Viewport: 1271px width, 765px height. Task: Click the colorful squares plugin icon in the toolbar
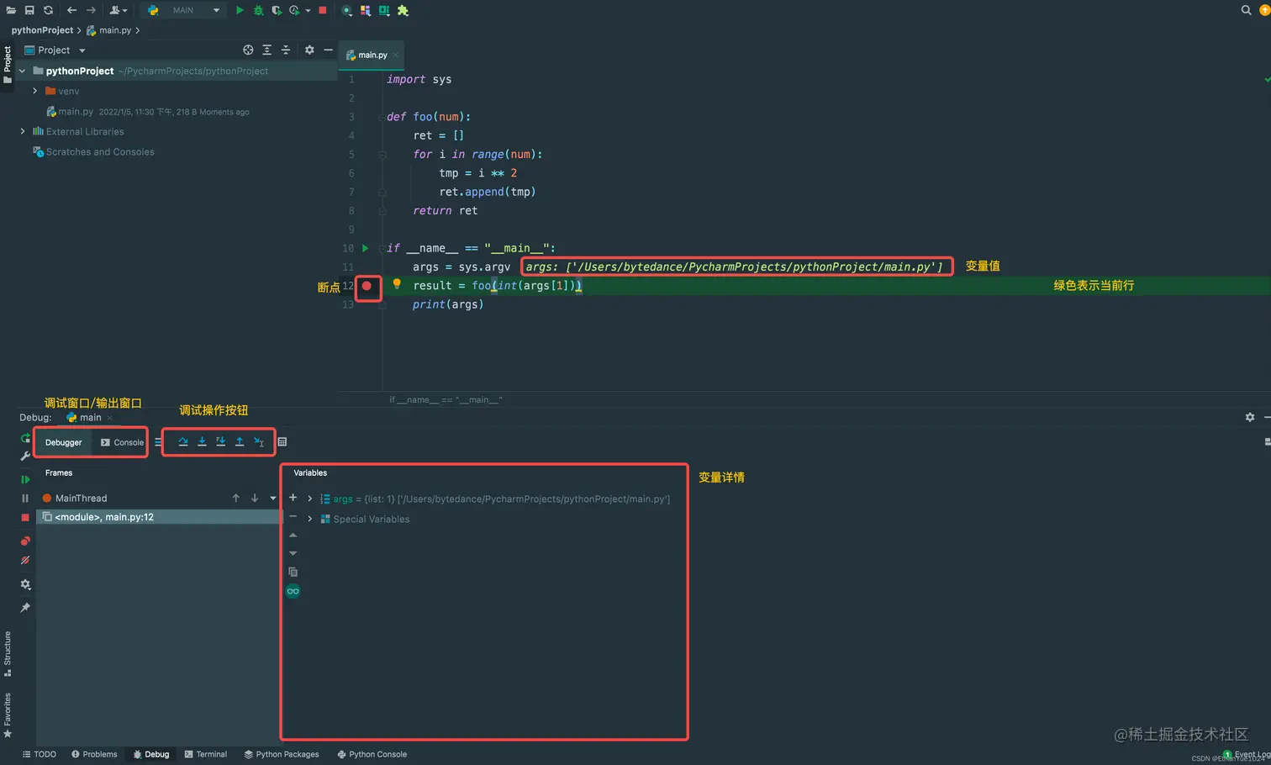tap(366, 10)
